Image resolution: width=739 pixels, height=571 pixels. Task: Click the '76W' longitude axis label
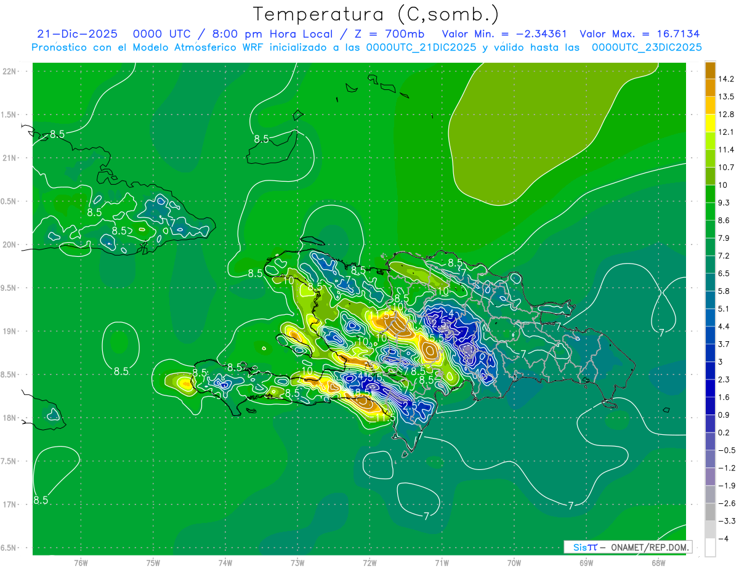[81, 563]
